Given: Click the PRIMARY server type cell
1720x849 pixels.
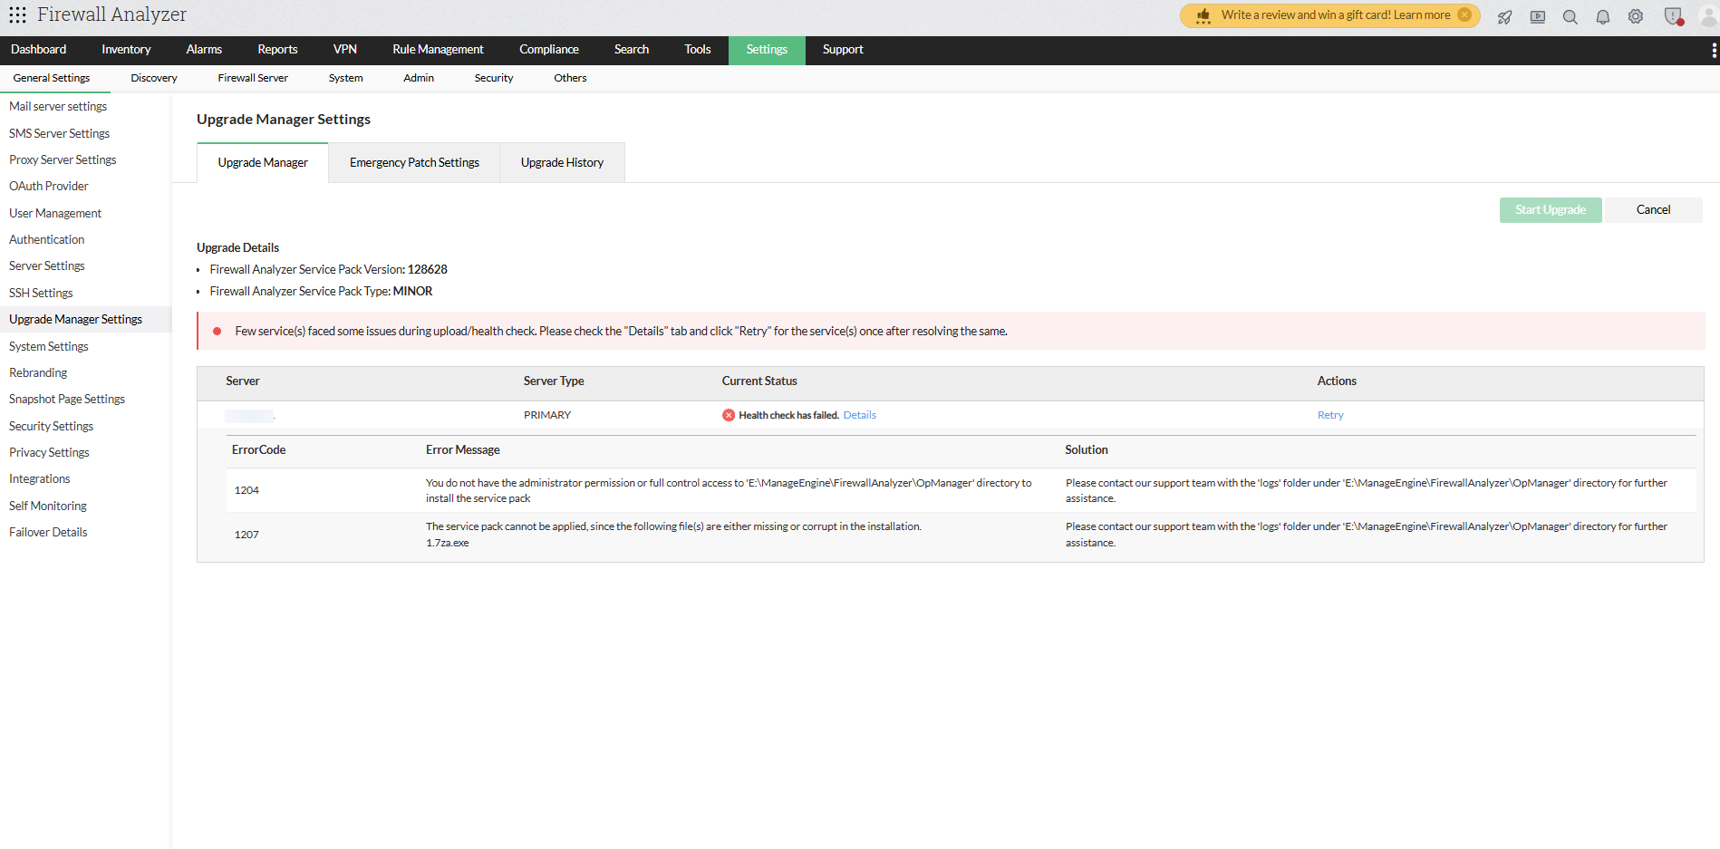Looking at the screenshot, I should [x=547, y=415].
